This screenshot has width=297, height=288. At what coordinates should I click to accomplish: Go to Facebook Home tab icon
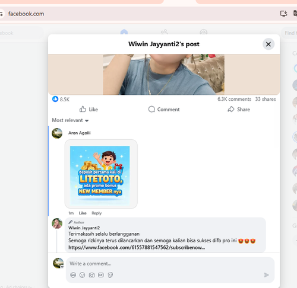pos(124,31)
